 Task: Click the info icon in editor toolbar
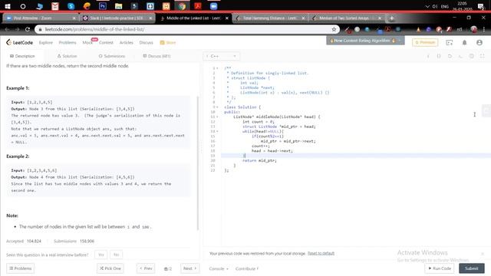pos(428,56)
